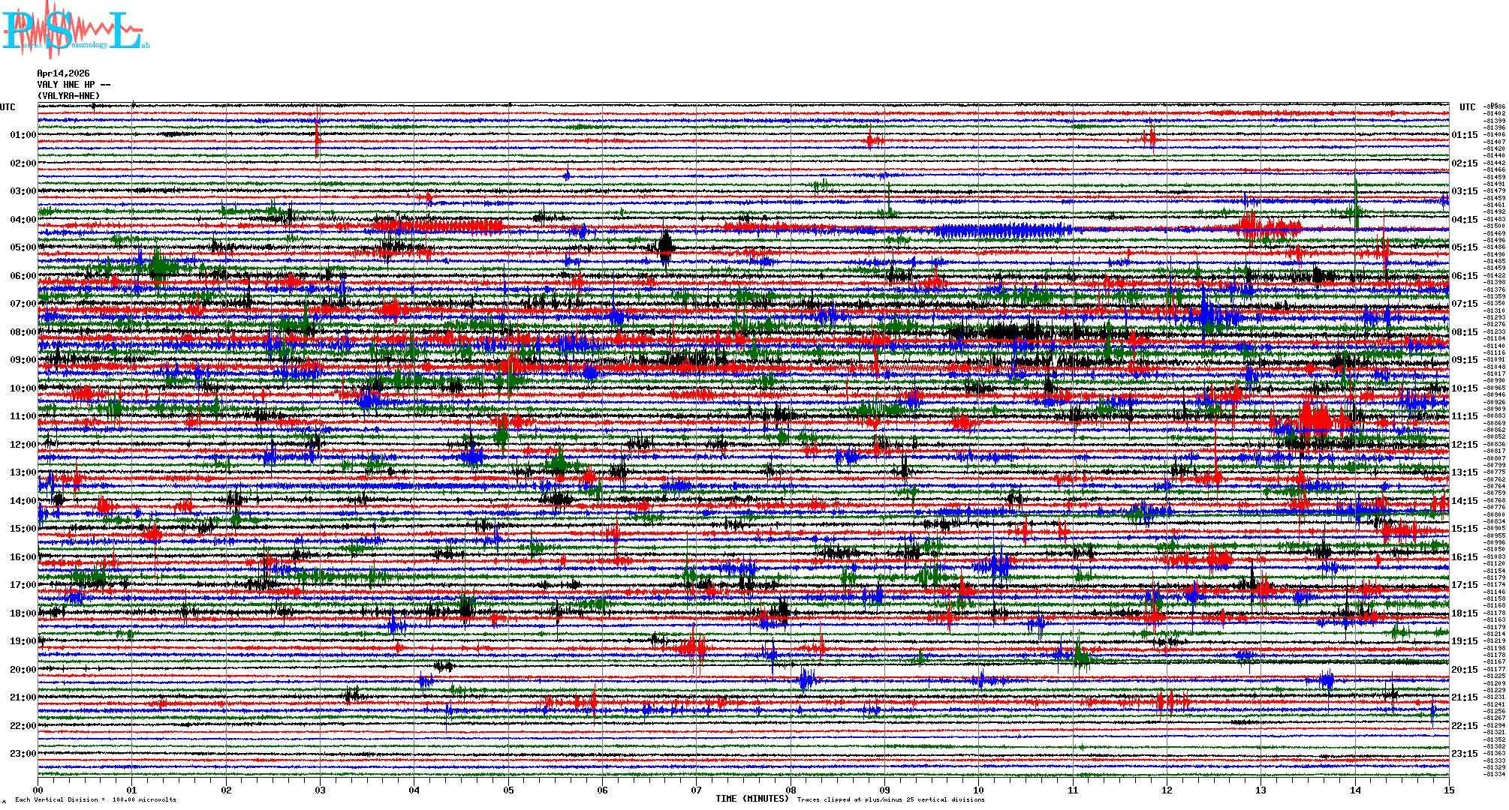Select the 19:15 marker on right axis
This screenshot has width=1509, height=810.
point(1464,641)
